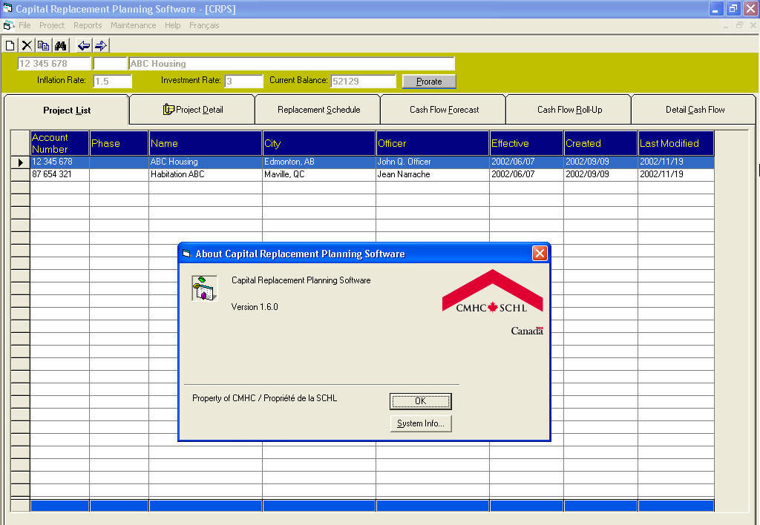Viewport: 760px width, 525px height.
Task: Click the account number field 12 345 678
Action: (53, 64)
